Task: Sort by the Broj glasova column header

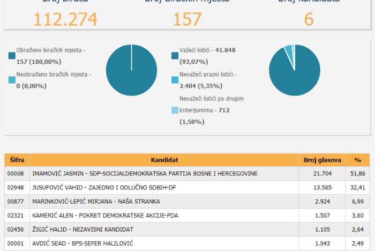Action: 322,160
